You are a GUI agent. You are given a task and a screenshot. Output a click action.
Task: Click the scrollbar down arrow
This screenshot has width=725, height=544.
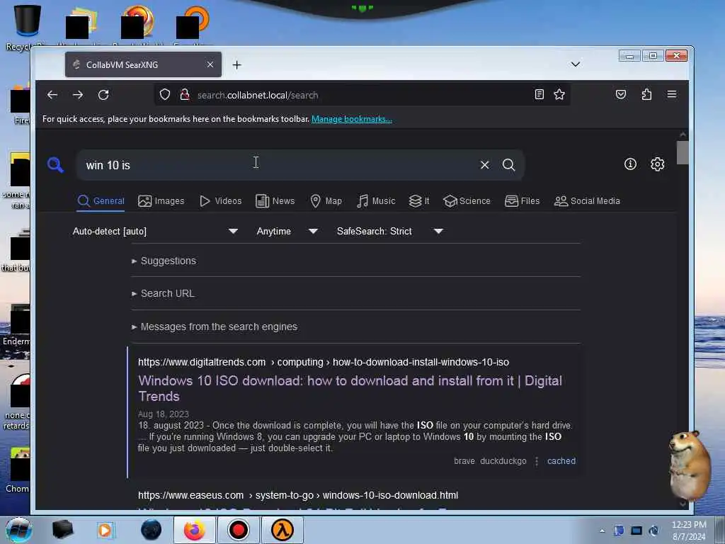coord(683,504)
